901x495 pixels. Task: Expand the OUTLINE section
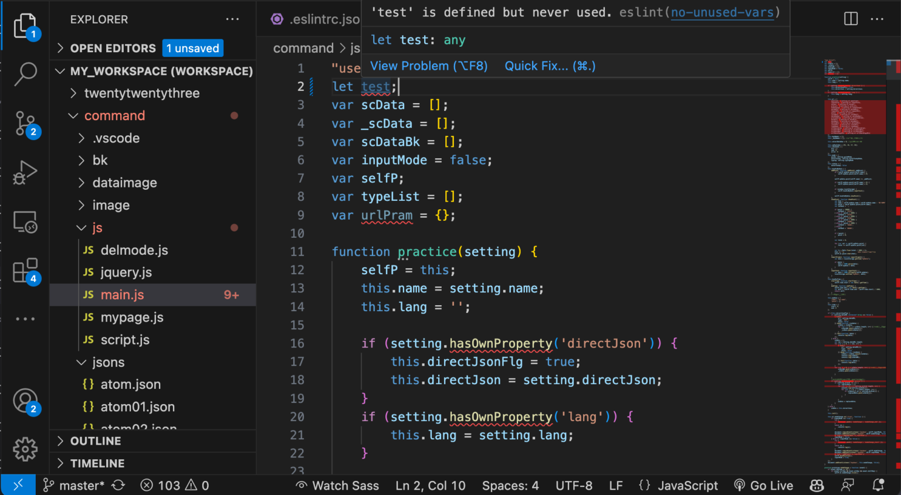pos(96,441)
